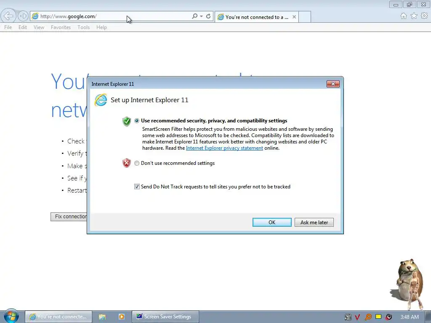
Task: Restore down the Internet Explorer window
Action: pos(409,4)
